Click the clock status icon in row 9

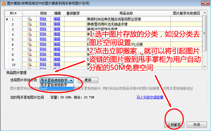[x=29, y=59]
